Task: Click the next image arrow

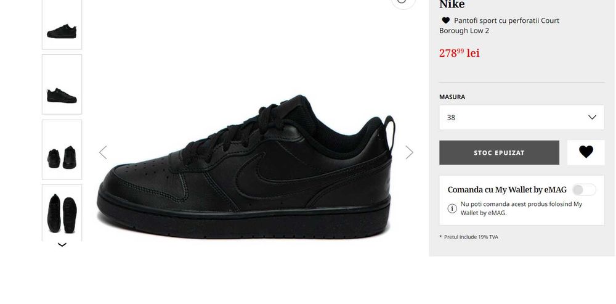Action: [410, 152]
